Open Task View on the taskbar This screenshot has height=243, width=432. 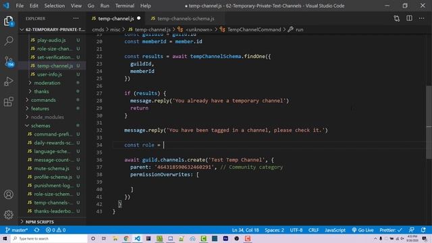point(104,238)
